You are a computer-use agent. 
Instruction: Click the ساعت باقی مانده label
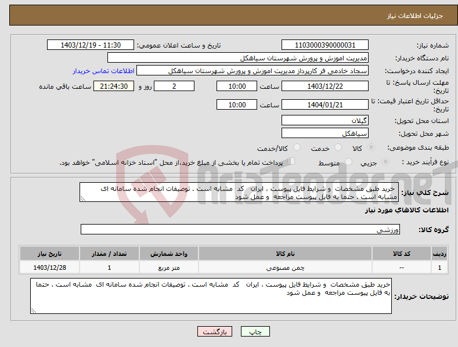(x=65, y=87)
